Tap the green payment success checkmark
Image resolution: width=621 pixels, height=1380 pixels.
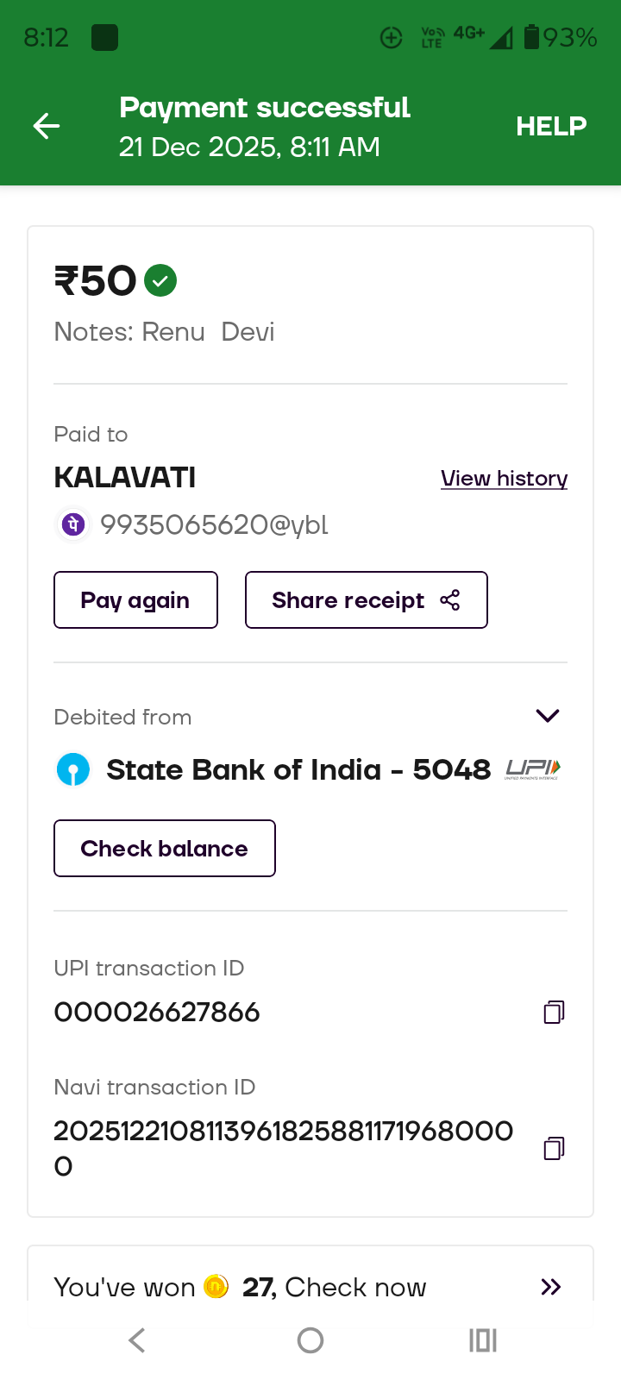pos(160,280)
